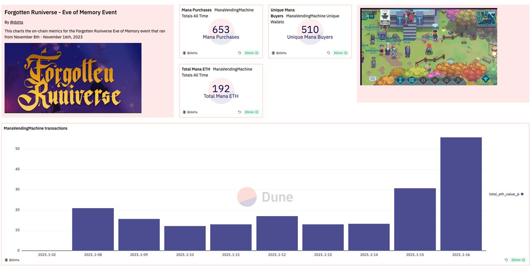This screenshot has height=271, width=532.
Task: Select the hammer tool icon in the game hotbar
Action: coord(457,80)
